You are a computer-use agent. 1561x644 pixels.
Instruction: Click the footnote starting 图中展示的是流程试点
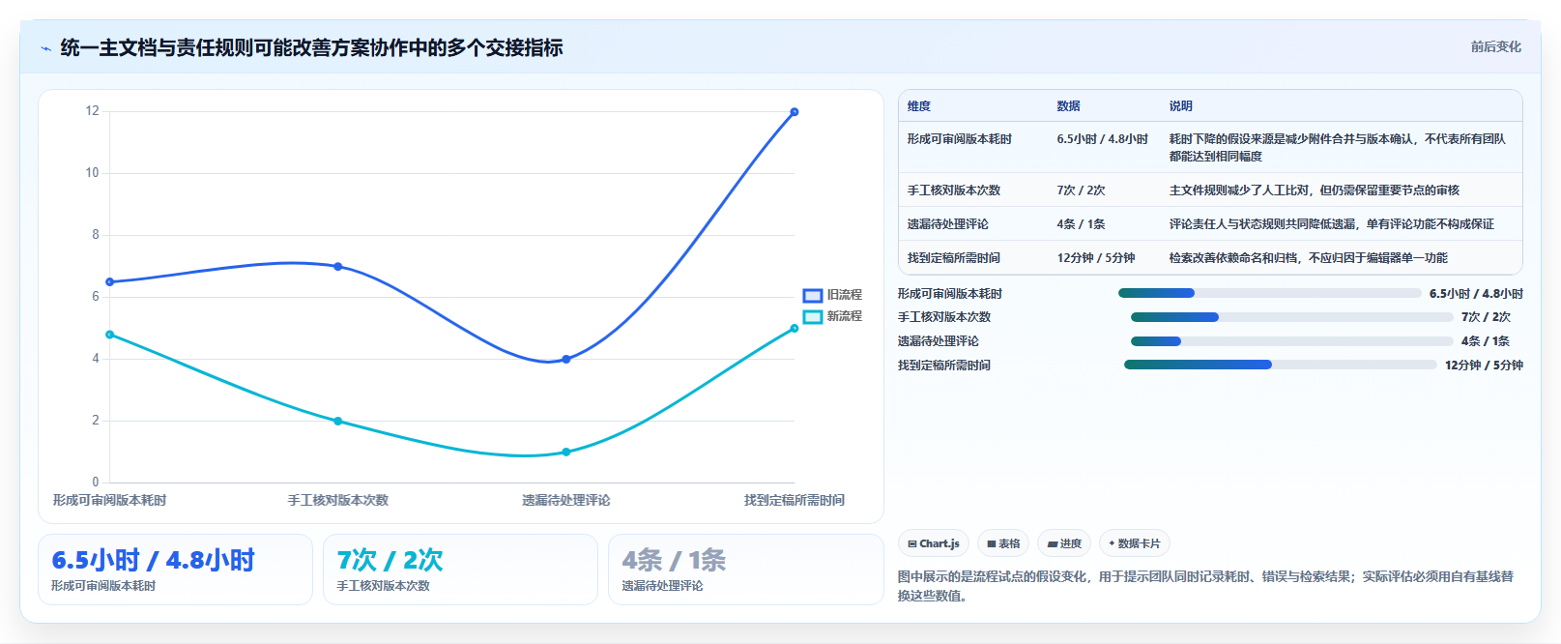tap(1206, 586)
